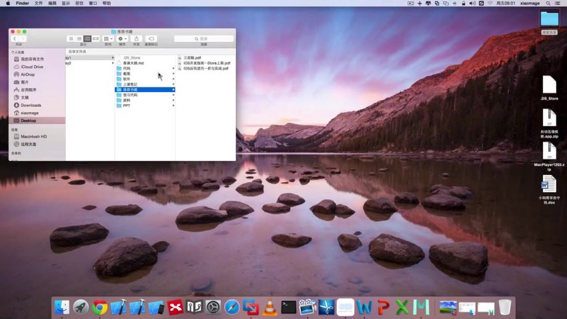Open Terminal from the Dock

(x=289, y=307)
